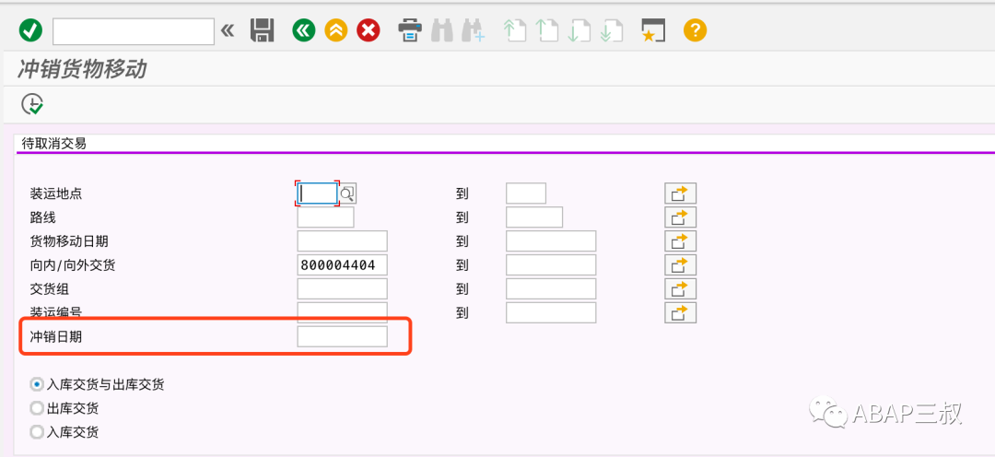Select the 入库交货与出库交货 radio button
The width and height of the screenshot is (995, 457).
(37, 384)
